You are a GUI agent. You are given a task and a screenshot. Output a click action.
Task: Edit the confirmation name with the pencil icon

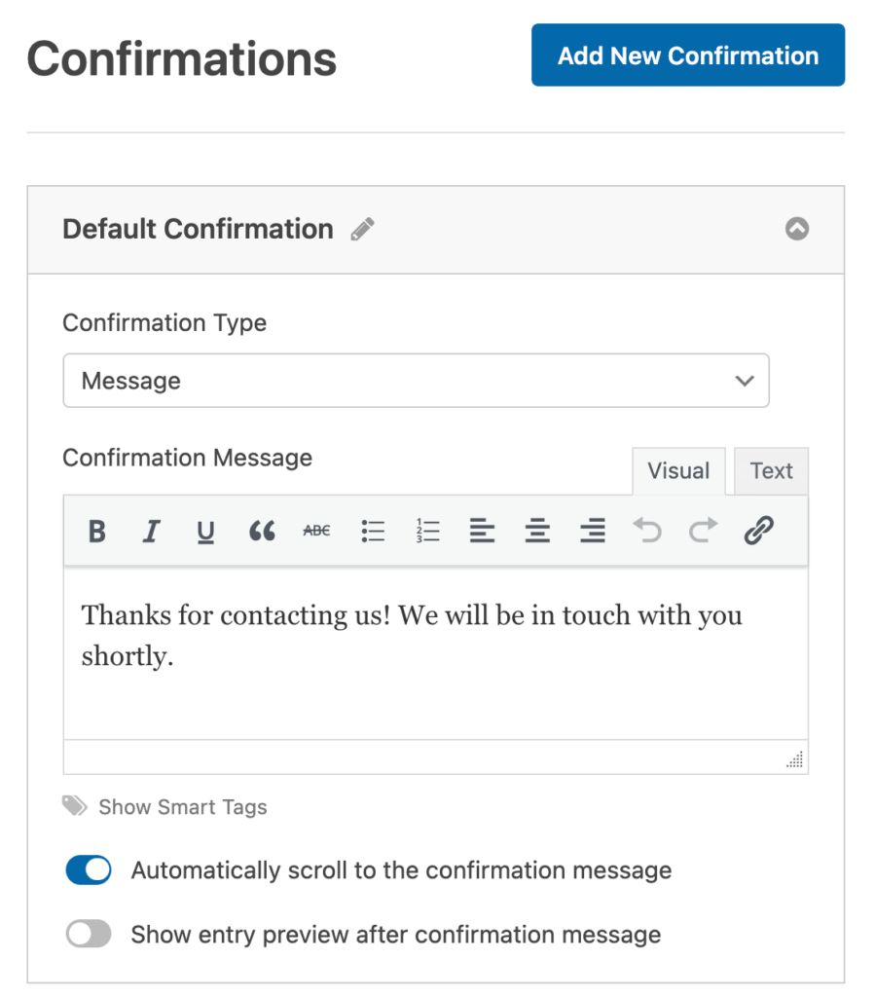coord(362,229)
